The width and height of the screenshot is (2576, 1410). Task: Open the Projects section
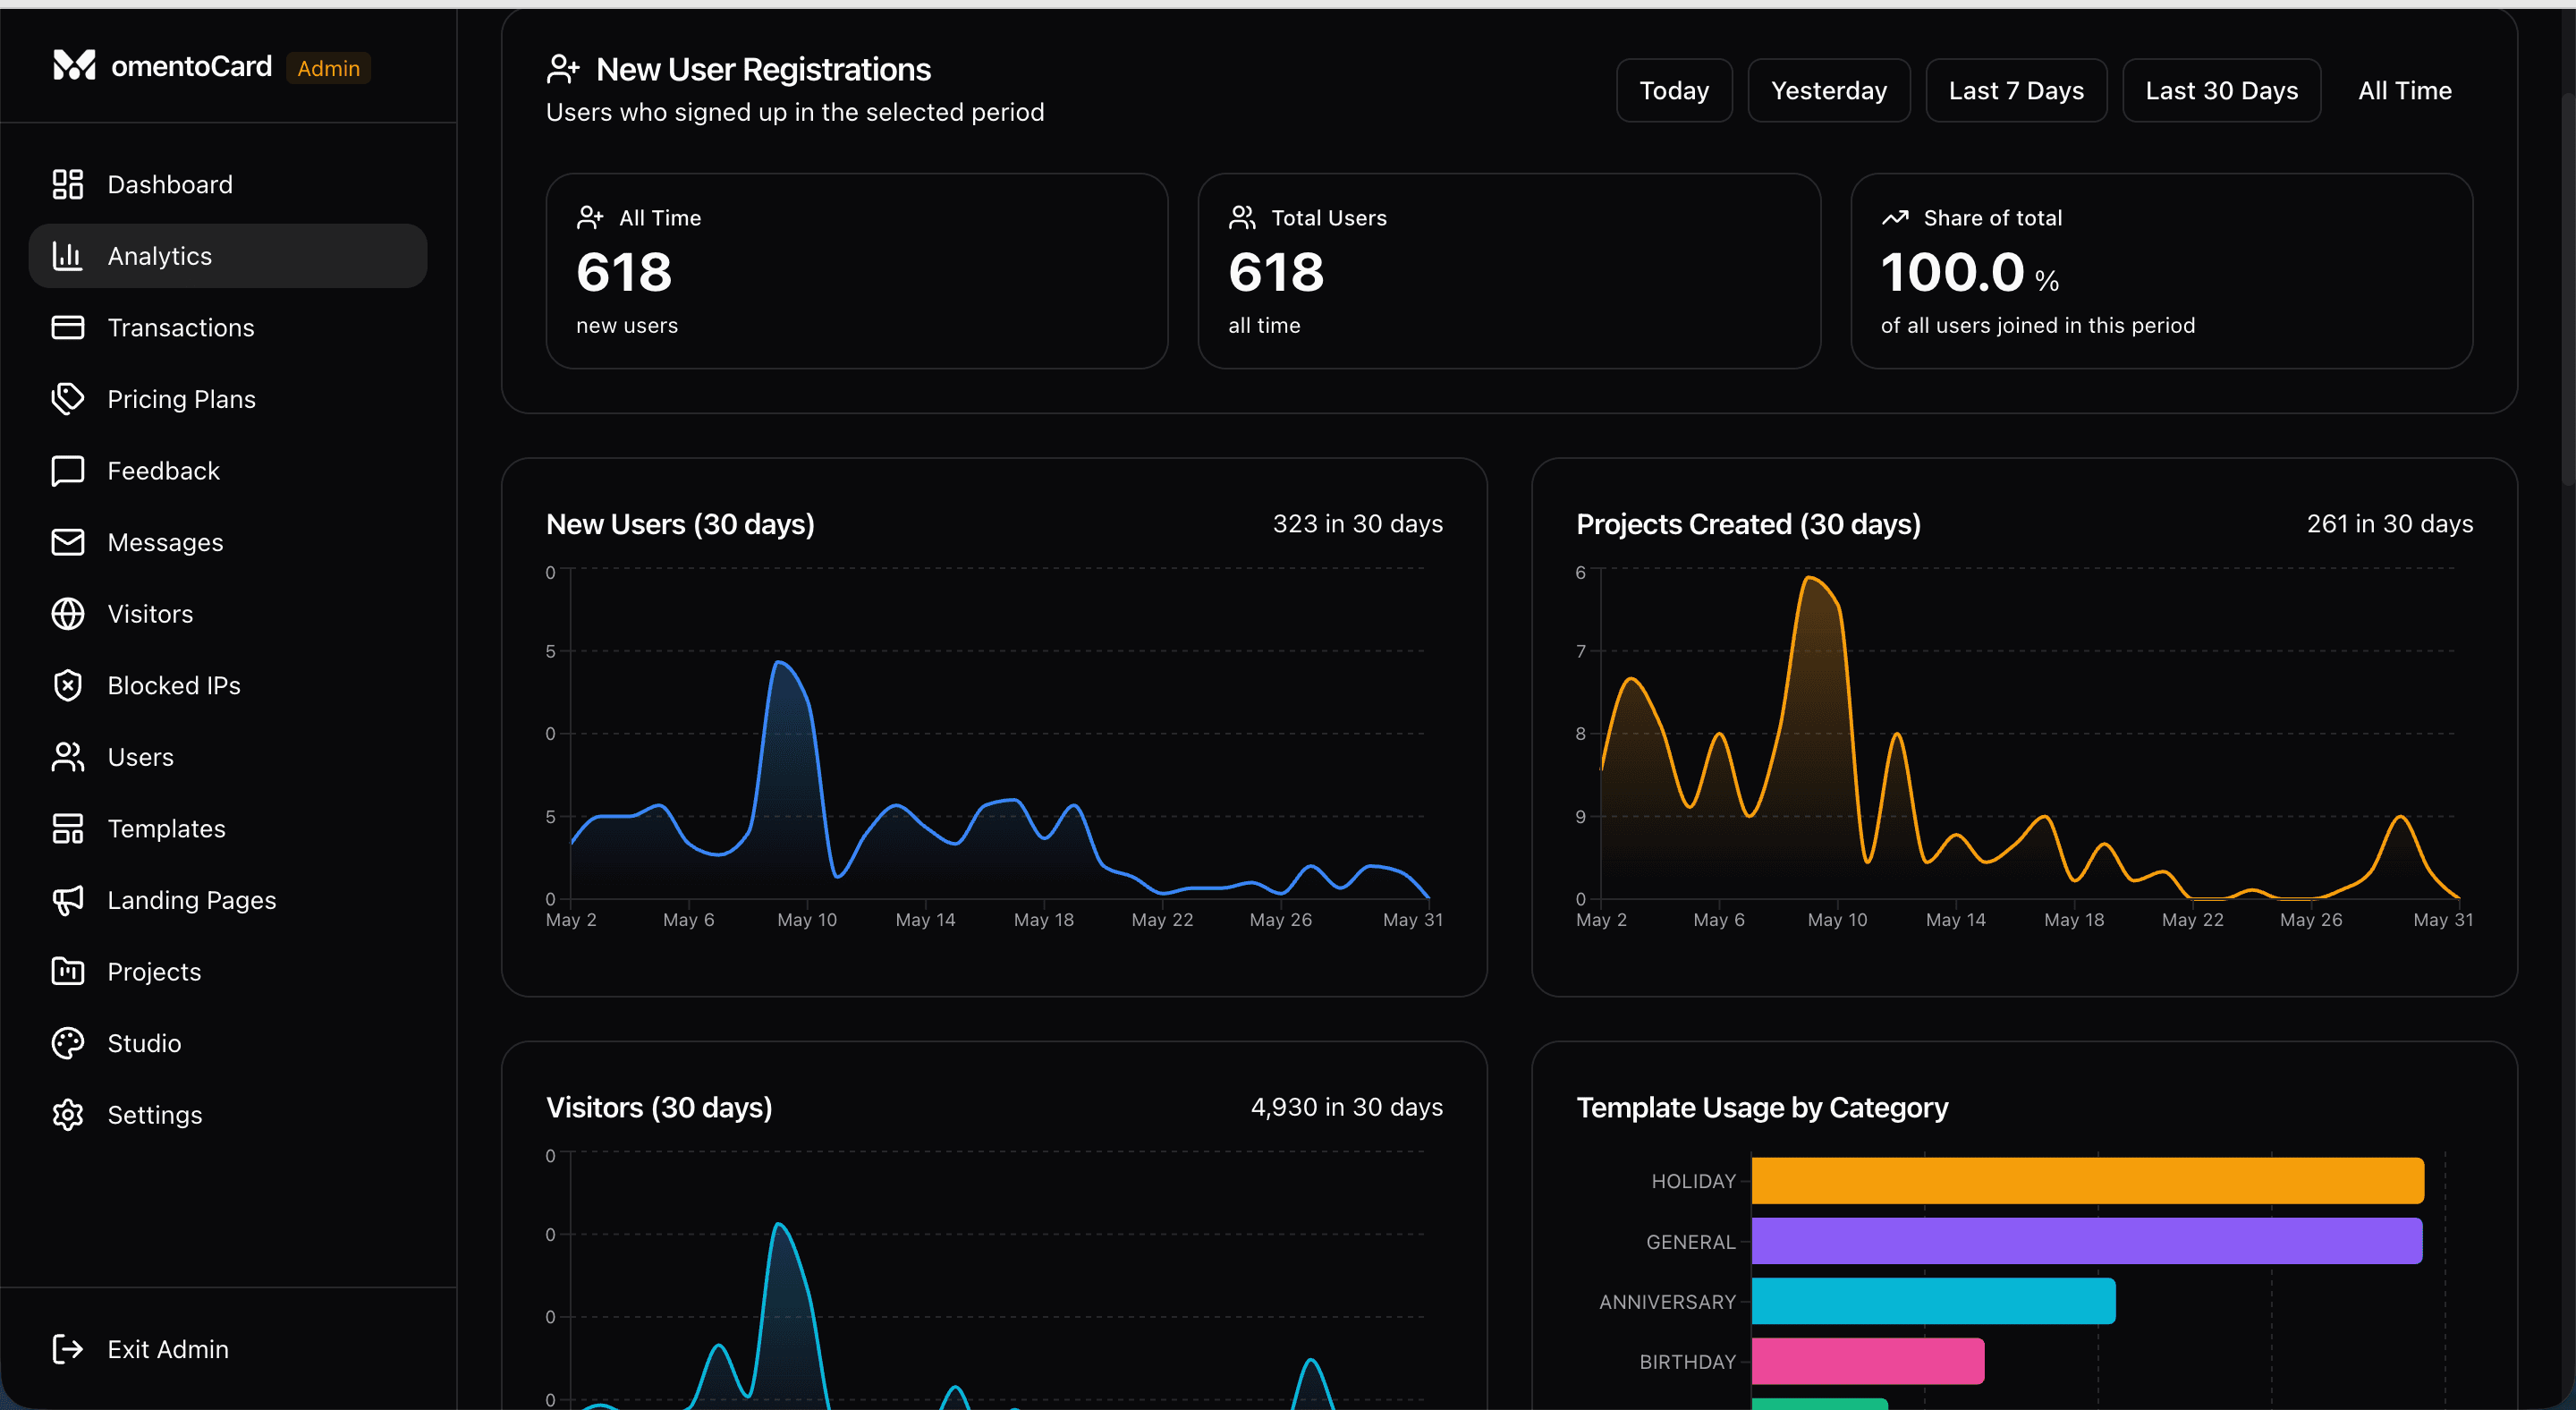[228, 971]
